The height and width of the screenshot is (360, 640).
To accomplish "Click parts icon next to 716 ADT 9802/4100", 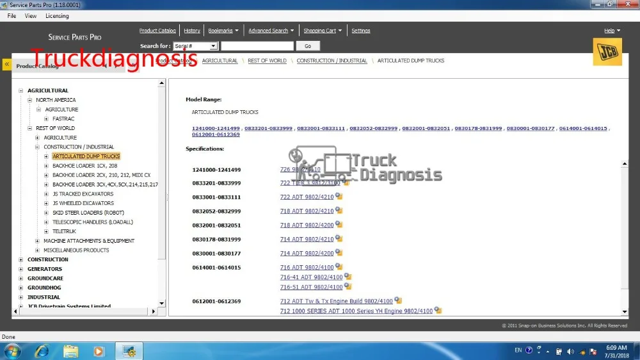I will [339, 267].
